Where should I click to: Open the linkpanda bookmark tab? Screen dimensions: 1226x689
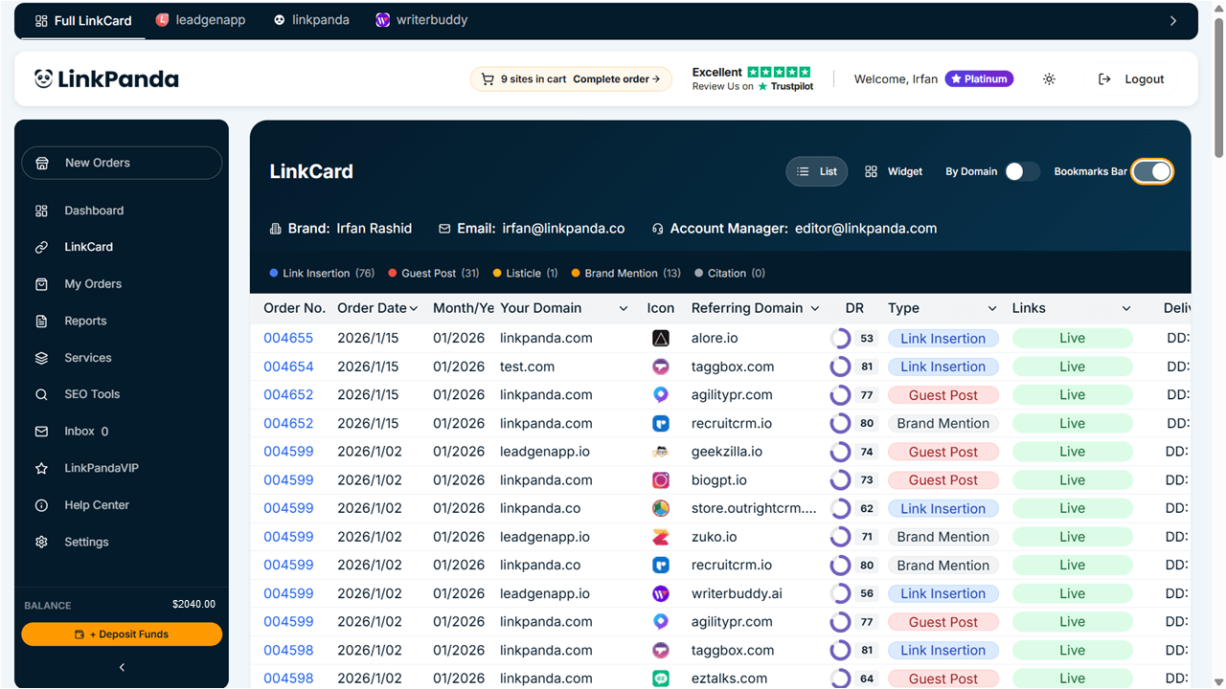[311, 20]
